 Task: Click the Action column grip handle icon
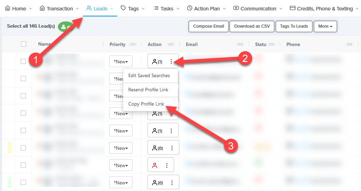click(x=171, y=44)
